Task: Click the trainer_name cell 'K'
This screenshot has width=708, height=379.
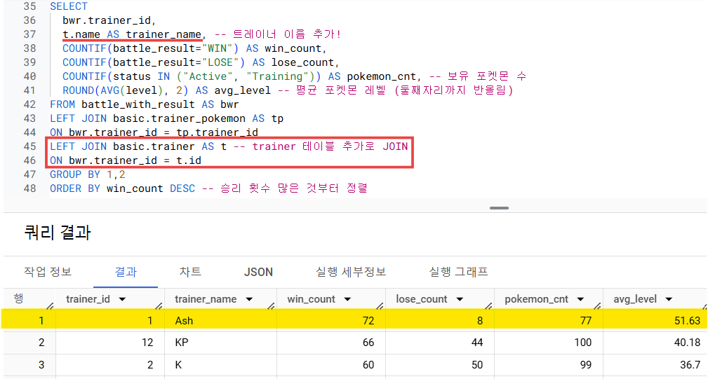Action: pos(178,364)
